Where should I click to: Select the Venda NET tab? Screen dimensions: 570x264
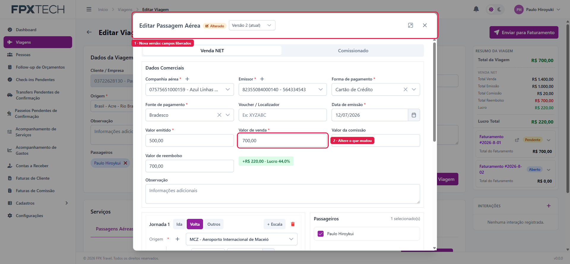coord(212,50)
